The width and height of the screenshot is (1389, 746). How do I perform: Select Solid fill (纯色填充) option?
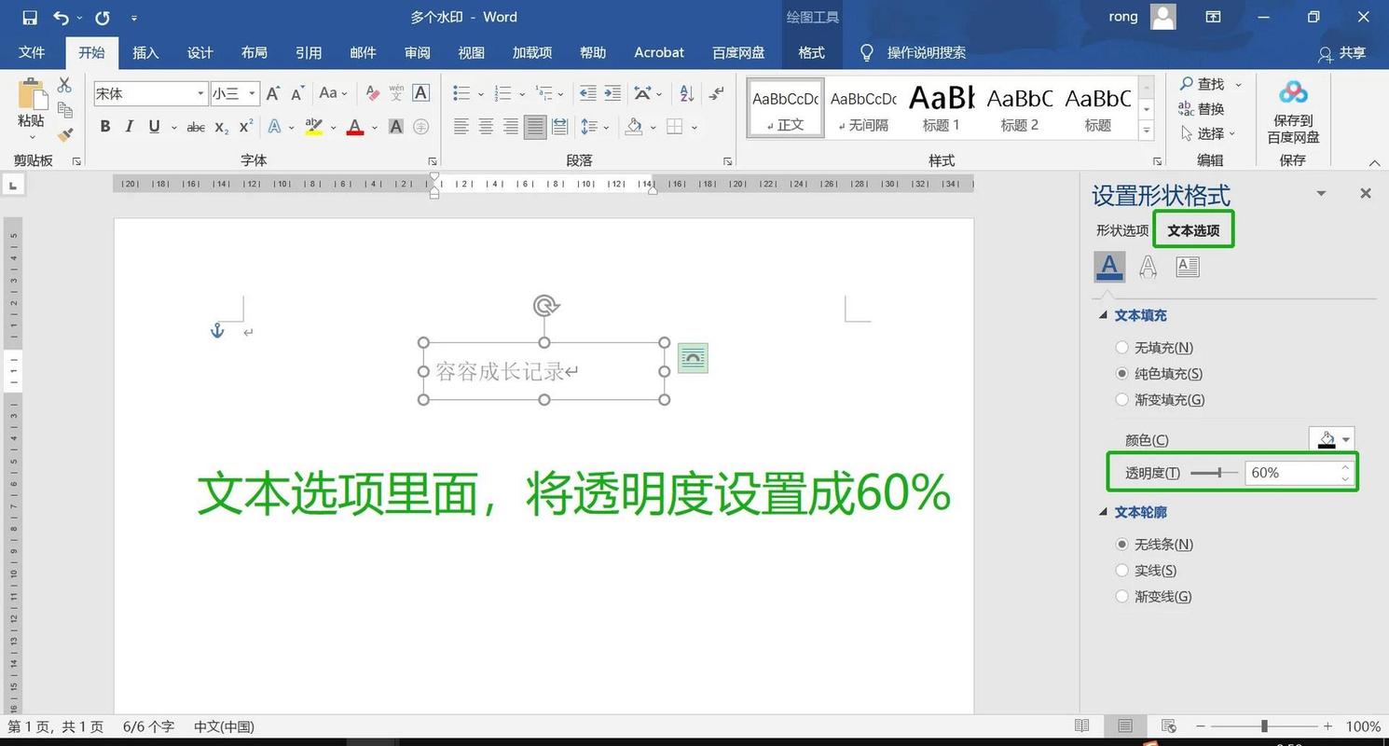pyautogui.click(x=1122, y=374)
